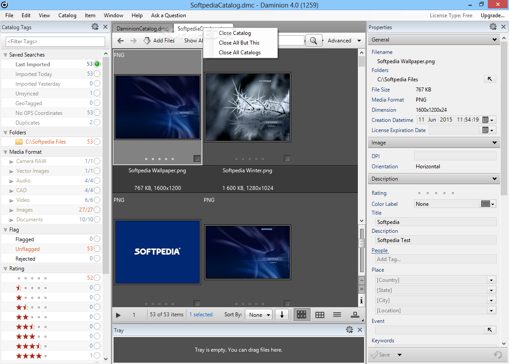This screenshot has width=509, height=364.
Task: Click the minus zoom-out thumbnail button
Action: coord(361,281)
